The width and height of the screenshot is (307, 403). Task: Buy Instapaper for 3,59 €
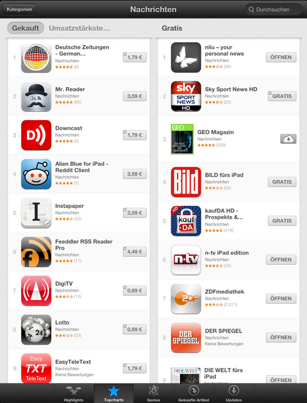[135, 213]
